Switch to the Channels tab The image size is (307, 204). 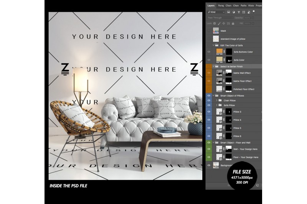[236, 5]
